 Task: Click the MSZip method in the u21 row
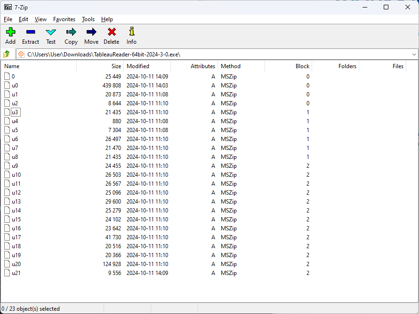point(229,273)
